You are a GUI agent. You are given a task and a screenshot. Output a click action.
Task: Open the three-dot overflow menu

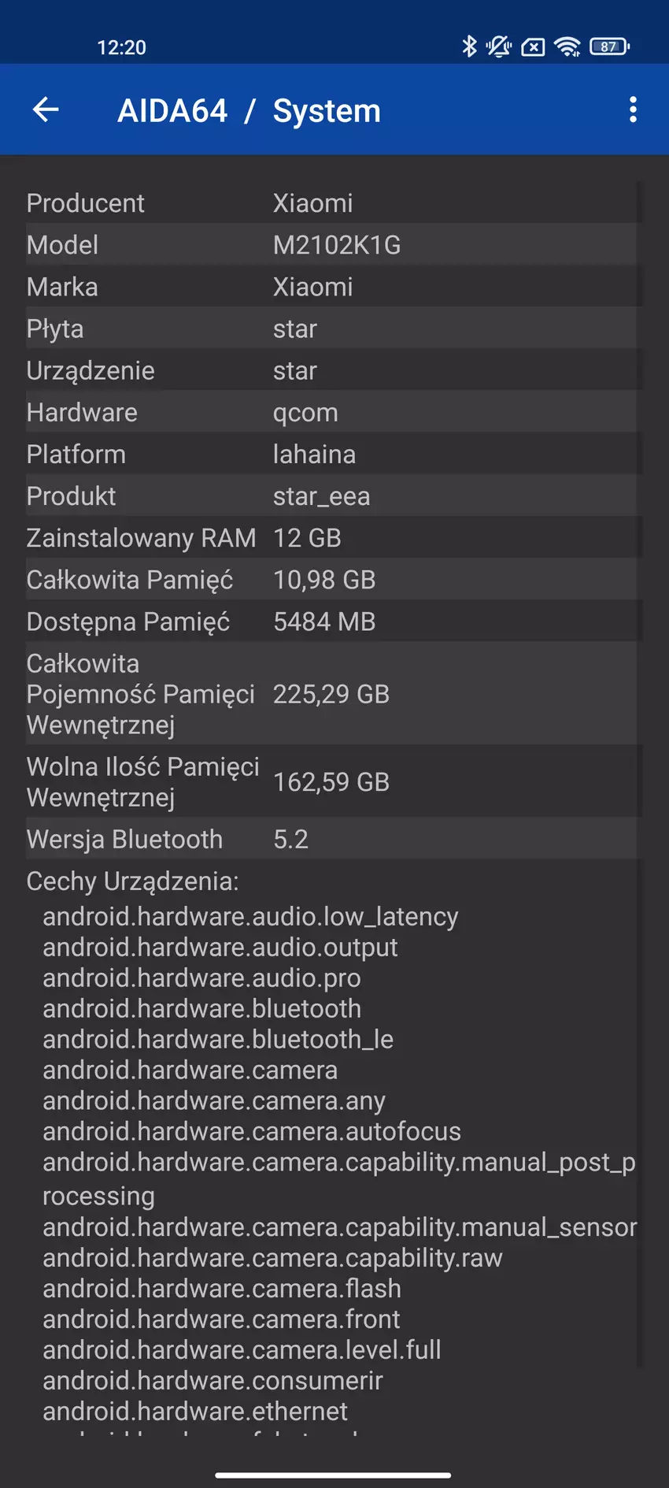633,109
